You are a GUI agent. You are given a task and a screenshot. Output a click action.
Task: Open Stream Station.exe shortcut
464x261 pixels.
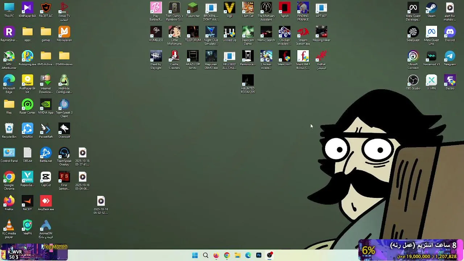pos(303,36)
